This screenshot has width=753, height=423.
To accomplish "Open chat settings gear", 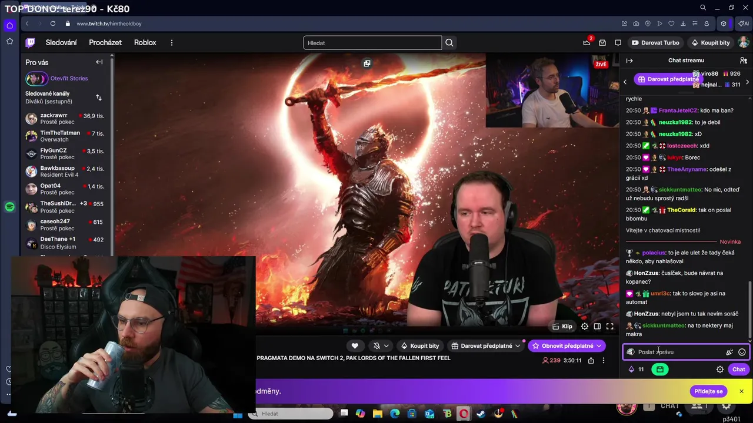I will (x=720, y=370).
